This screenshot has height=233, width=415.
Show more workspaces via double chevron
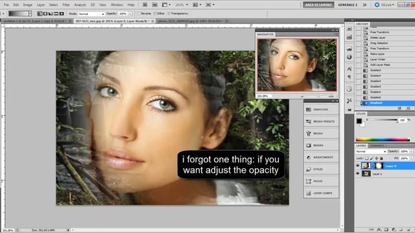tap(364, 5)
